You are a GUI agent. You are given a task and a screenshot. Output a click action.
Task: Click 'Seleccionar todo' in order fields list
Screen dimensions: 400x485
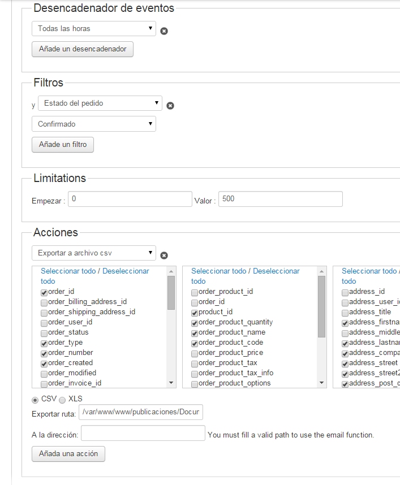coord(68,271)
